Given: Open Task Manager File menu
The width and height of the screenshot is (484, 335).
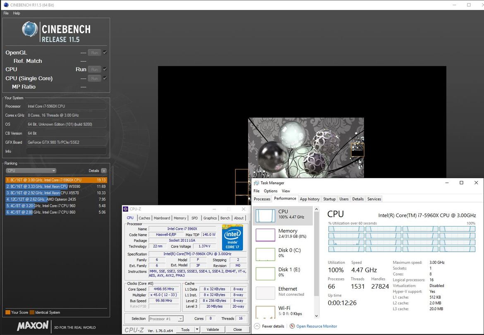Looking at the screenshot, I should click(256, 191).
